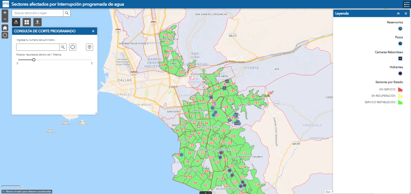Zoom out of the map

click(x=5, y=19)
